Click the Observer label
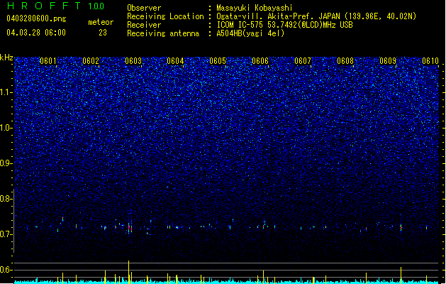The height and width of the screenshot is (284, 446). [144, 8]
